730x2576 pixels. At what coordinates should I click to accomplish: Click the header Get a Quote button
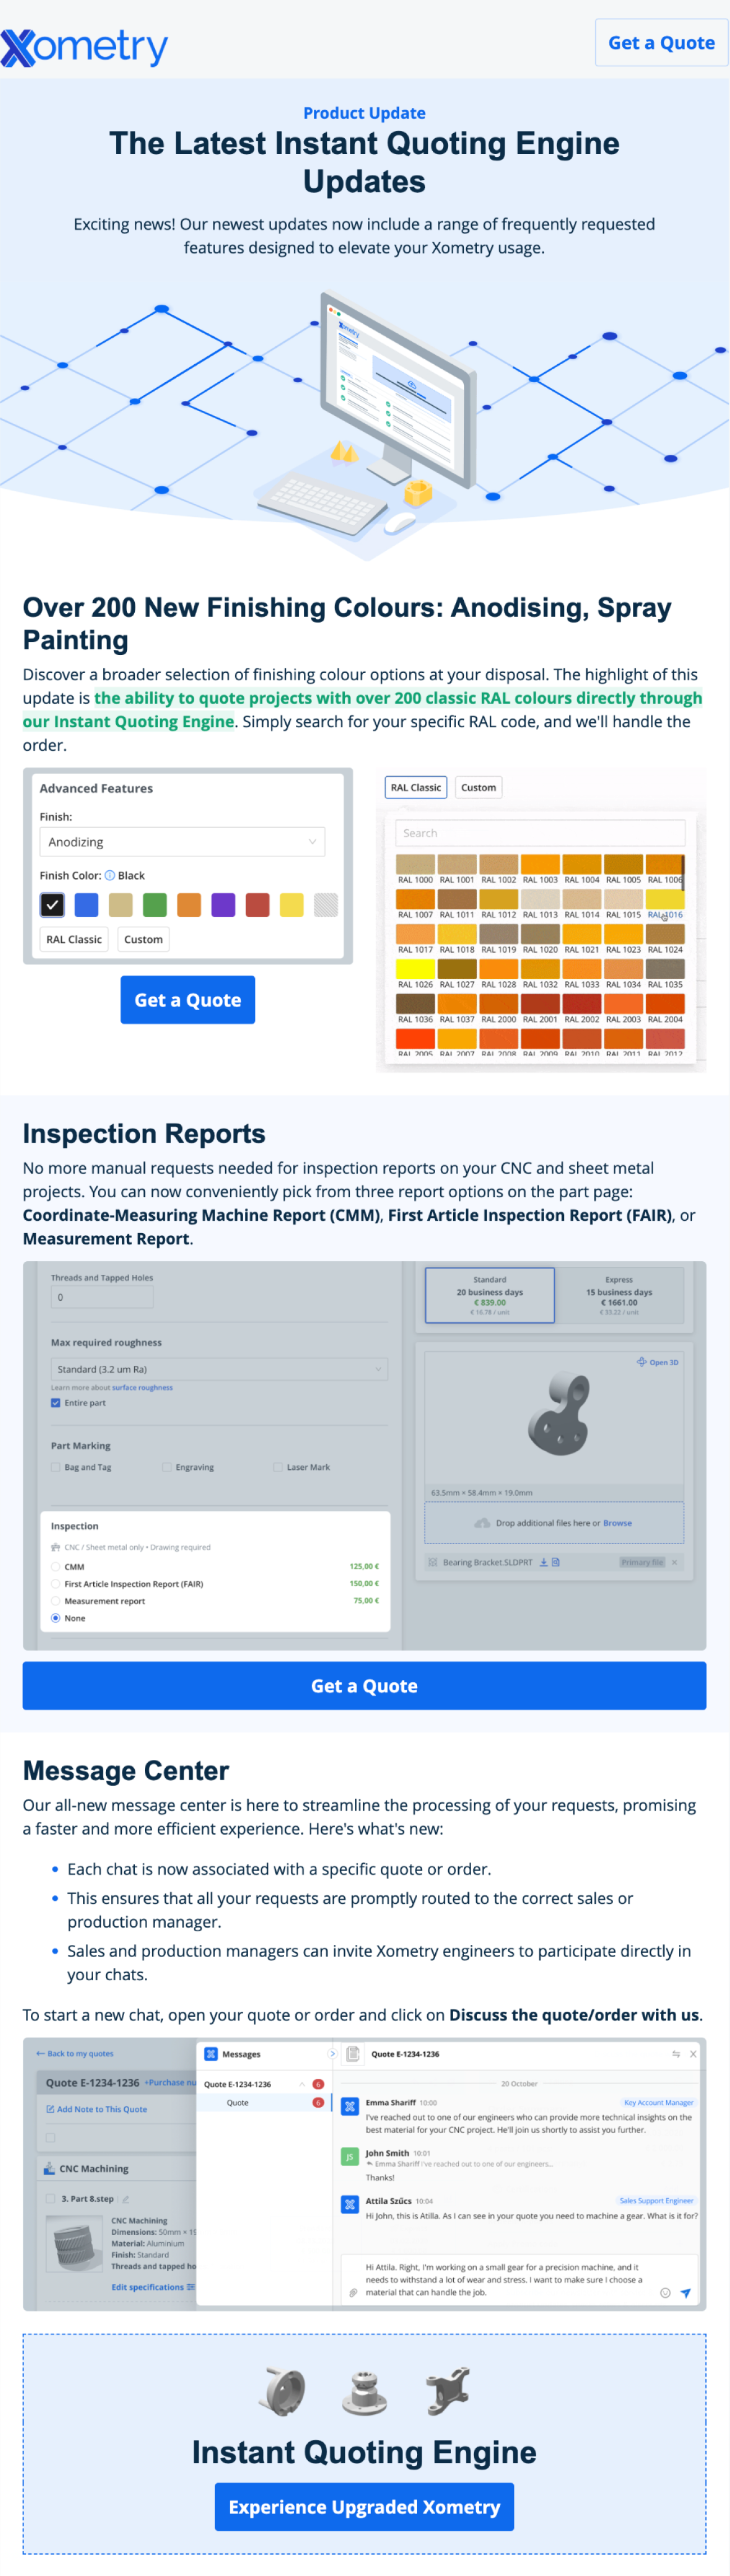coord(661,43)
